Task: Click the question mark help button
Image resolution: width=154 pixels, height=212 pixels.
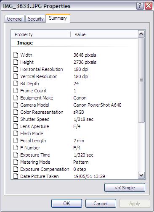Action: point(140,6)
